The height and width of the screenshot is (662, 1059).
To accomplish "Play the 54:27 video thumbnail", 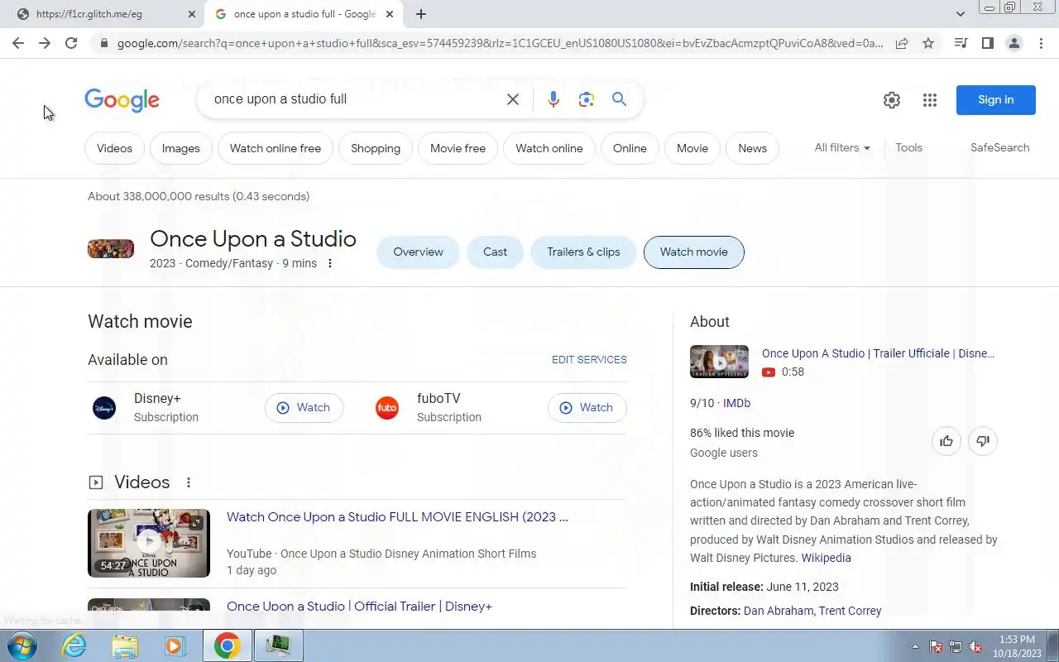I will [149, 543].
